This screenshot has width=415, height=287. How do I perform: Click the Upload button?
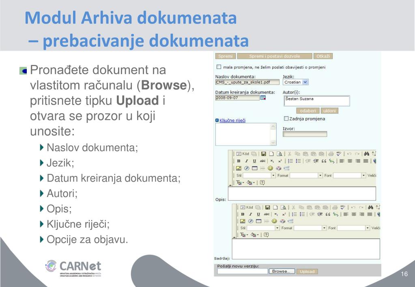[x=307, y=272]
